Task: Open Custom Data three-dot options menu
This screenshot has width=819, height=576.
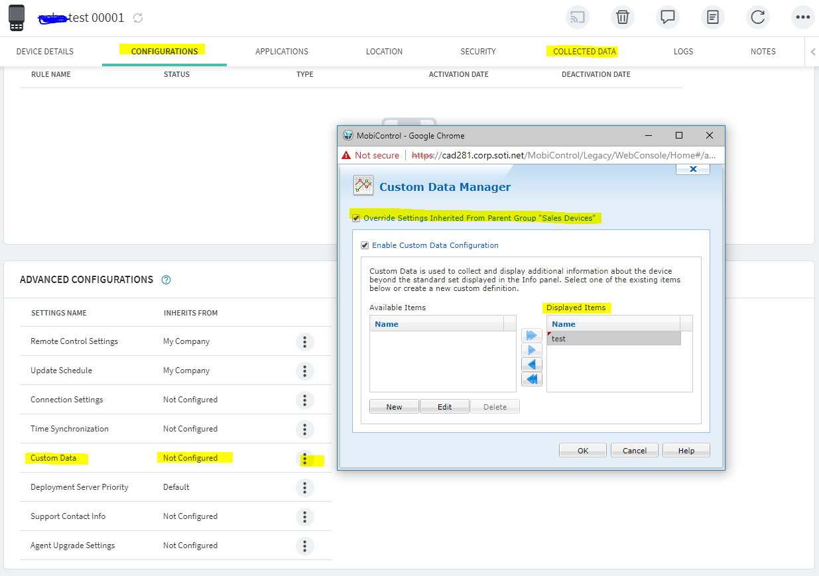Action: tap(304, 458)
